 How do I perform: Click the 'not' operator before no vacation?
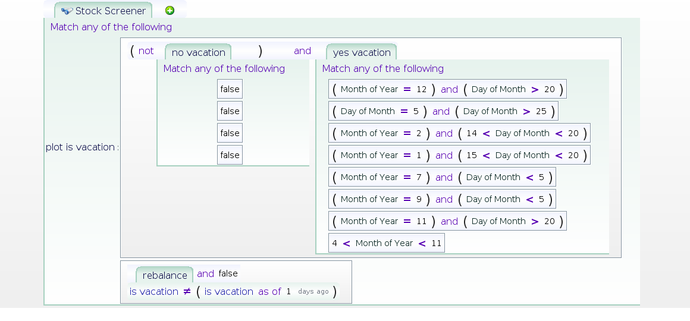[x=146, y=51]
